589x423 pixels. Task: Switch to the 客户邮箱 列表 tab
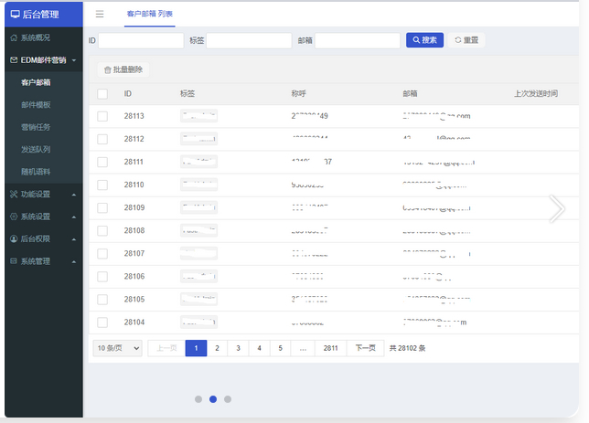pos(149,15)
